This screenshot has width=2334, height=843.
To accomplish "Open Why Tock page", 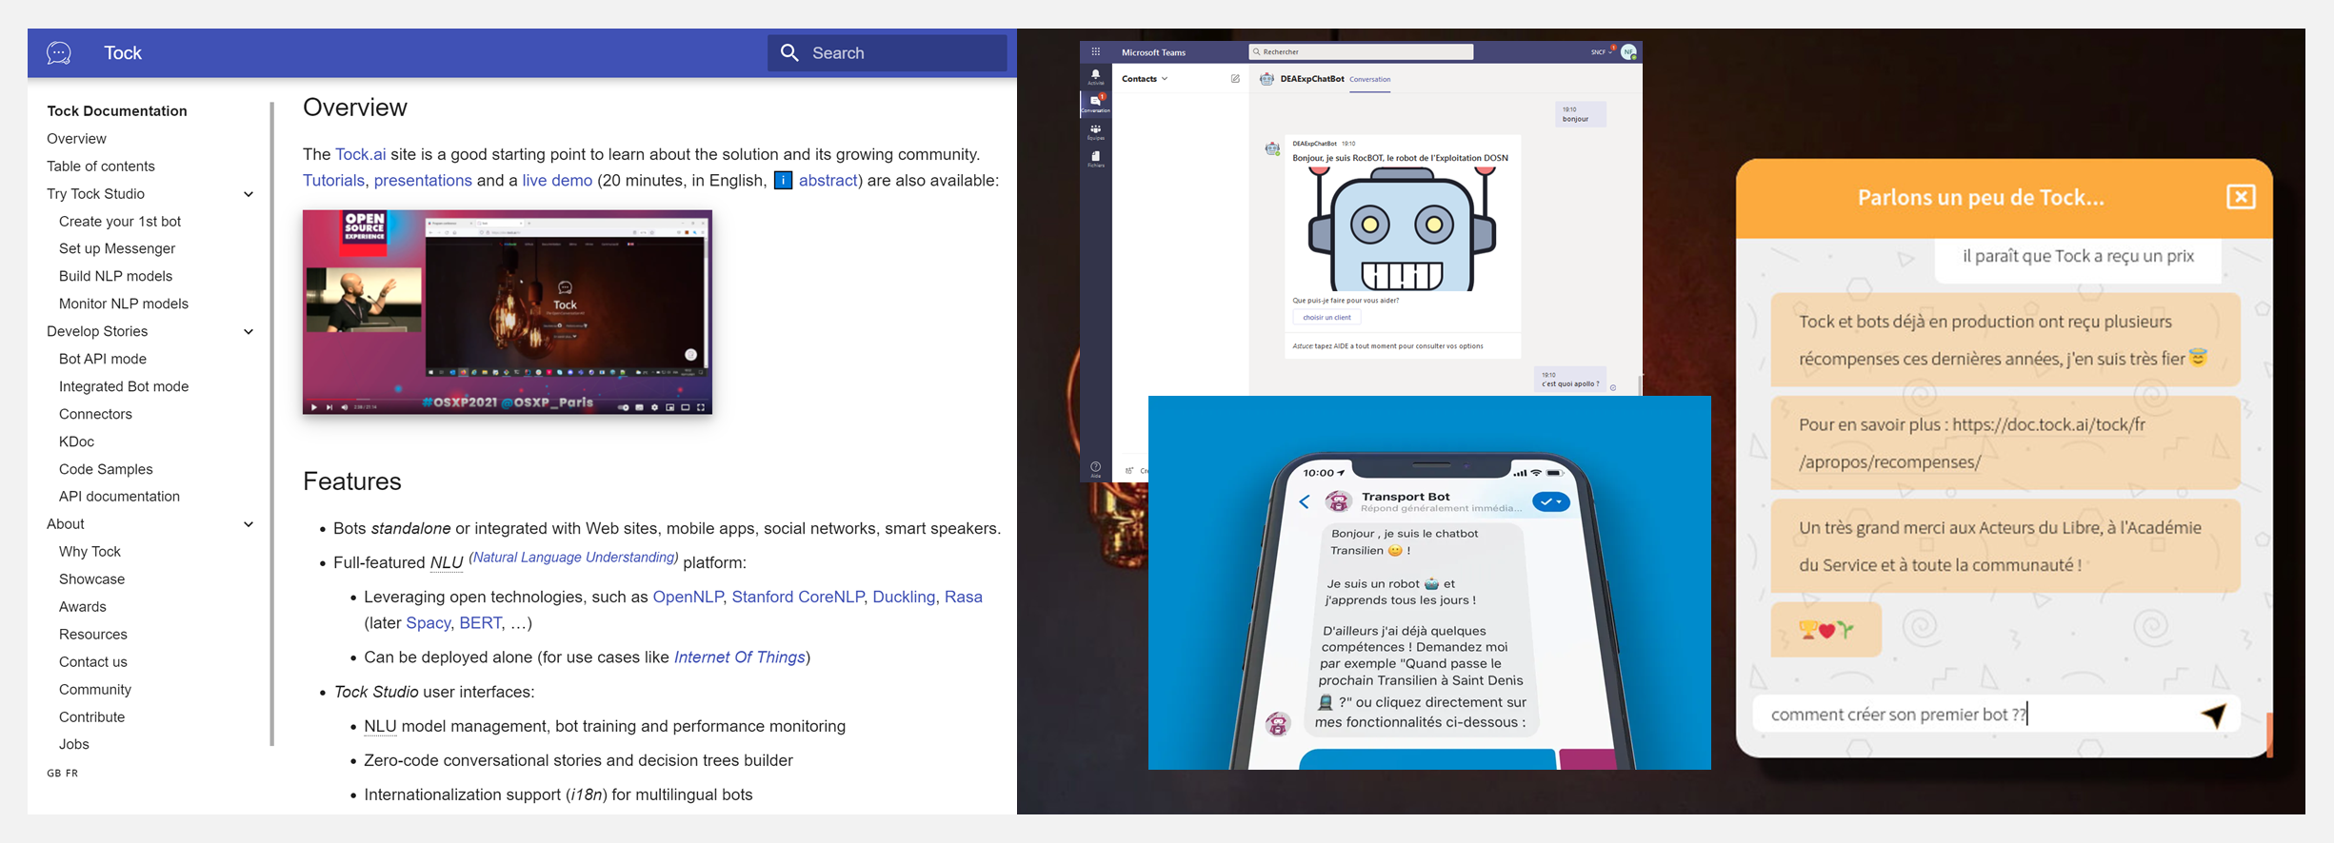I will [90, 552].
